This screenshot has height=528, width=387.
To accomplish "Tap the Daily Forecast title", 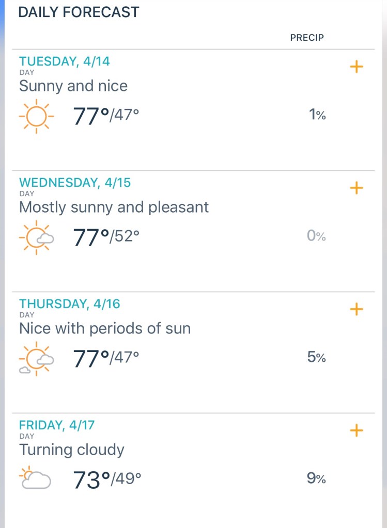I will 79,12.
